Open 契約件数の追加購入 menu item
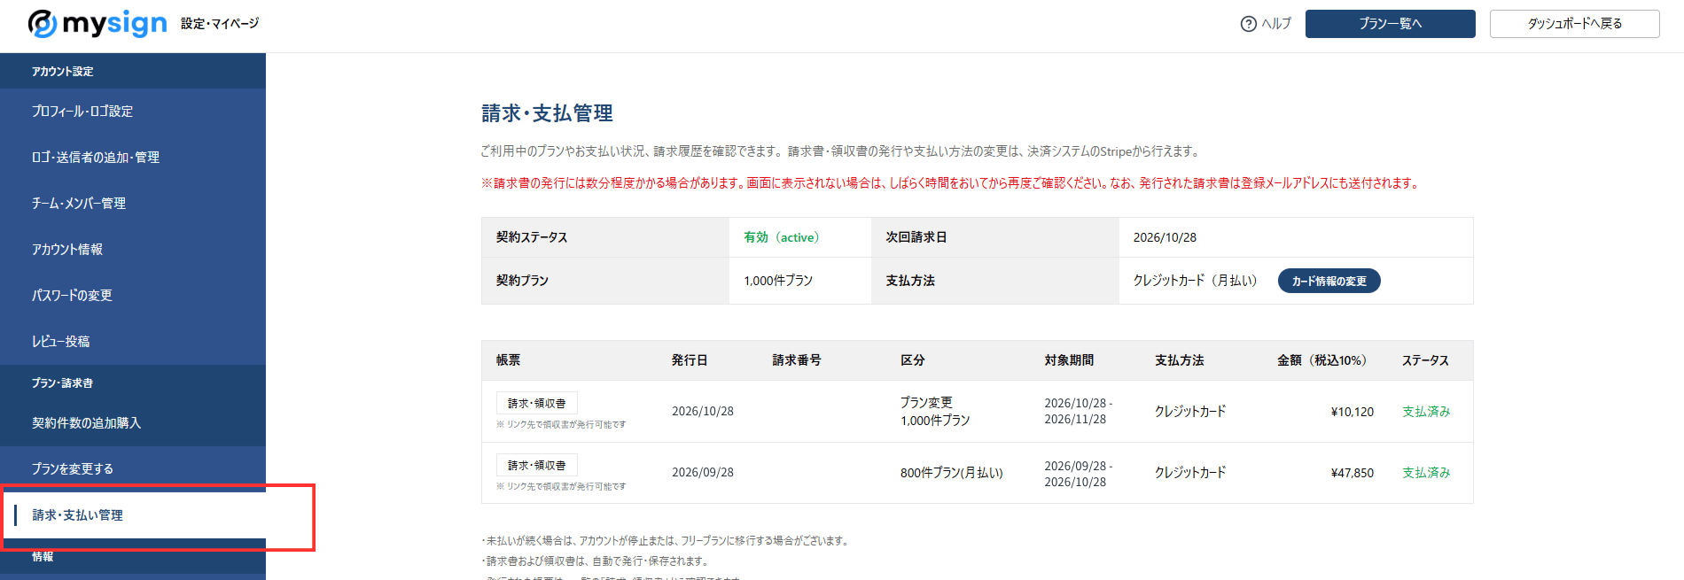 133,423
